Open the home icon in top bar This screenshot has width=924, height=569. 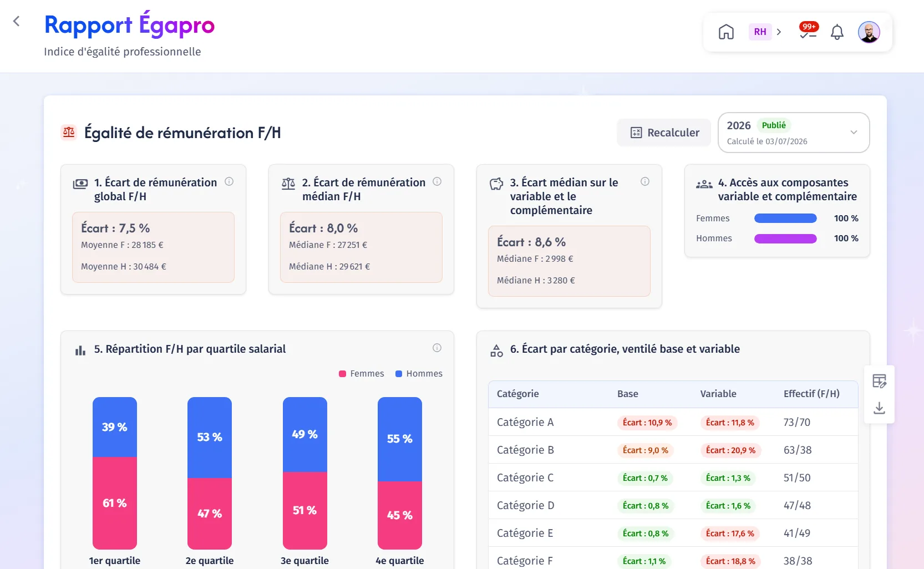(x=726, y=32)
